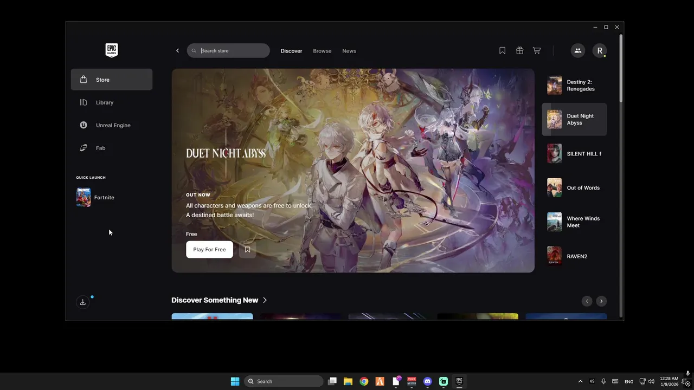Screen dimensions: 694x390
Task: Open the Windows Start menu
Action: (x=235, y=381)
